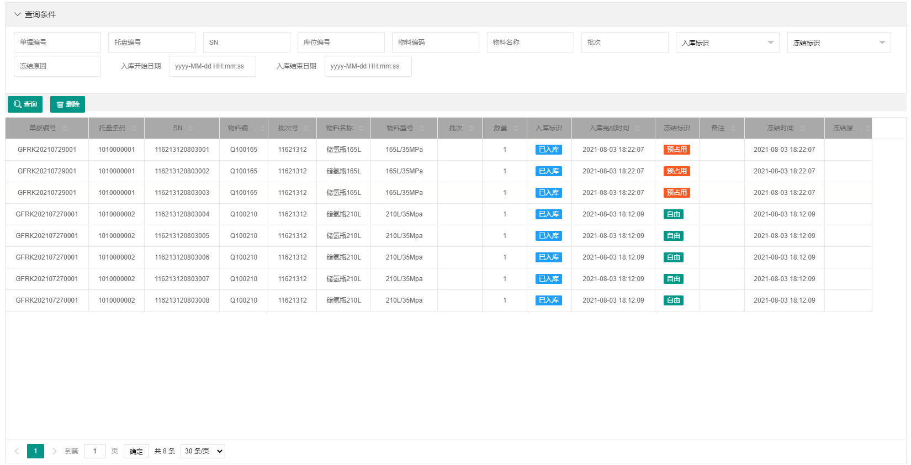
Task: Sort by SN column sort icon
Action: click(x=190, y=128)
